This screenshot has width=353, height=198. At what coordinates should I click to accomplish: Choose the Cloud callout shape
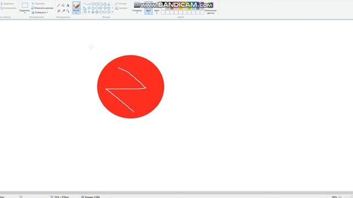109,12
